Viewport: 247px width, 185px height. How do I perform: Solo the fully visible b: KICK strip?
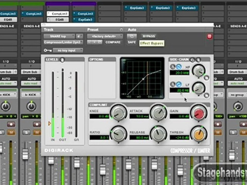pos(27,132)
